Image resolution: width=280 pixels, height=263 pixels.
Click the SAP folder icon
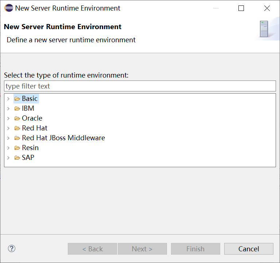coord(17,158)
